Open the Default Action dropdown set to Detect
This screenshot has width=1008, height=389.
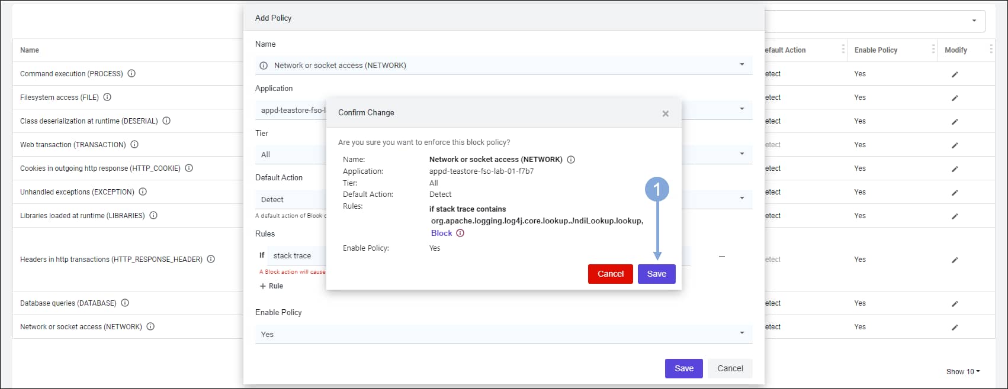(x=504, y=199)
